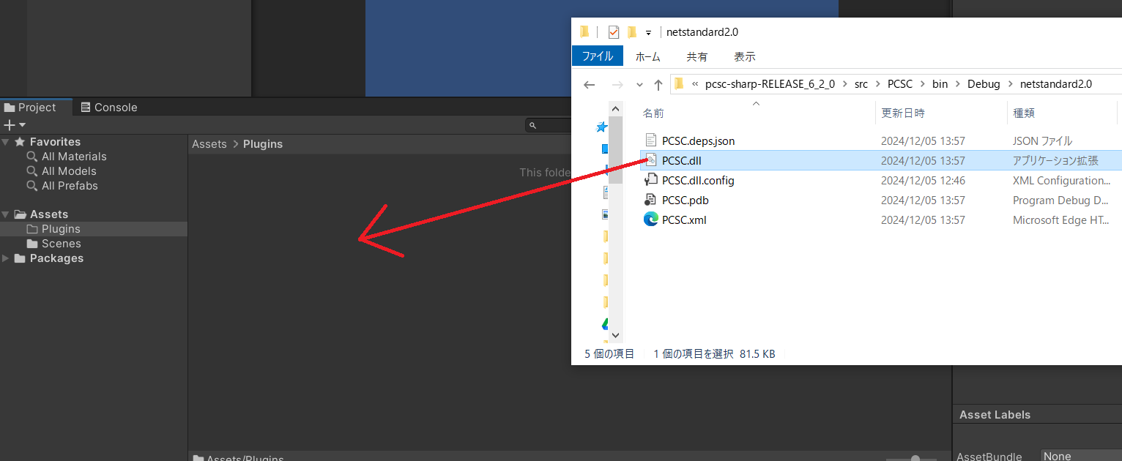
Task: Collapse the Assets folder tree
Action: coord(6,214)
